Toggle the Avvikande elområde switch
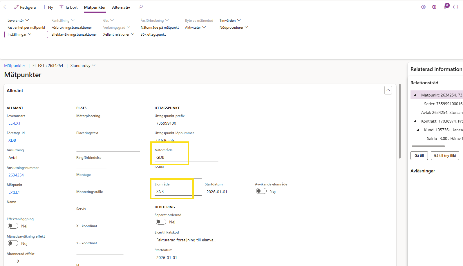The image size is (463, 266). pyautogui.click(x=261, y=191)
